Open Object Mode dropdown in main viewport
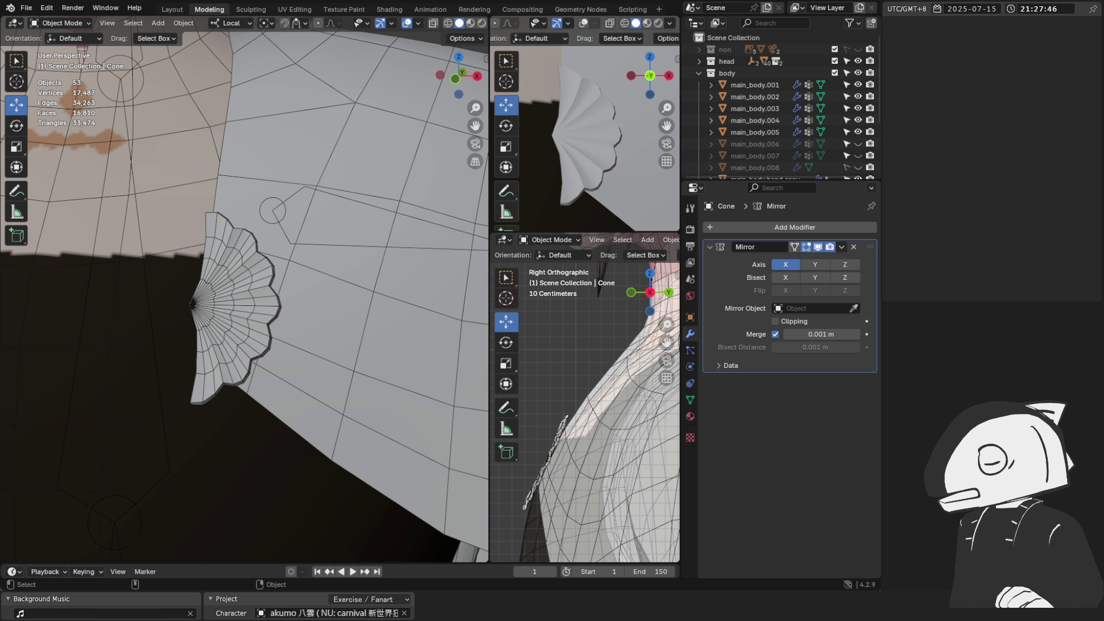1104x621 pixels. click(x=60, y=23)
